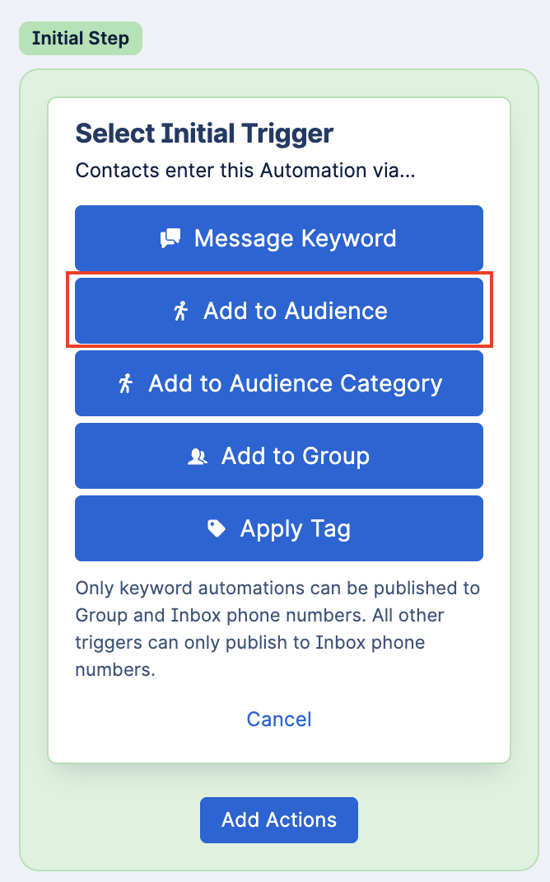The image size is (550, 882).
Task: Pick Add to Audience Category as trigger
Action: pyautogui.click(x=279, y=383)
